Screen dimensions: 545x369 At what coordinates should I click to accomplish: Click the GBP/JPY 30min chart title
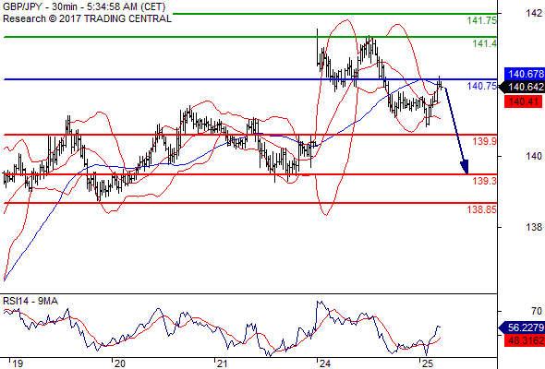pos(84,6)
